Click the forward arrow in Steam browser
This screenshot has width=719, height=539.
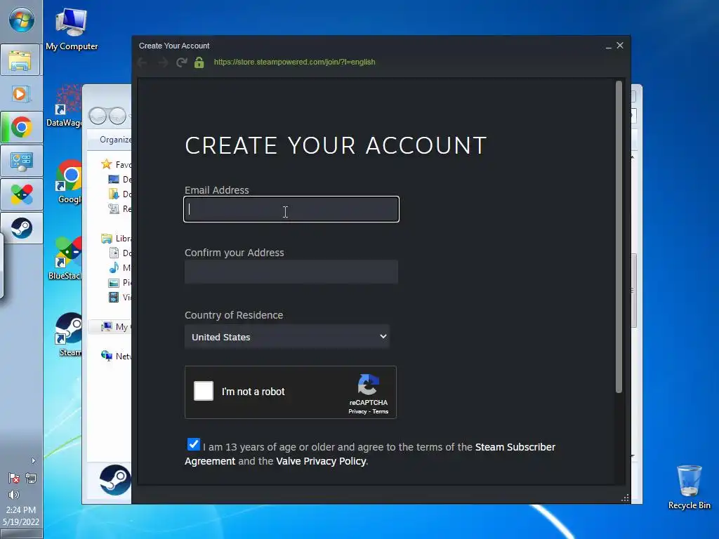pos(162,62)
